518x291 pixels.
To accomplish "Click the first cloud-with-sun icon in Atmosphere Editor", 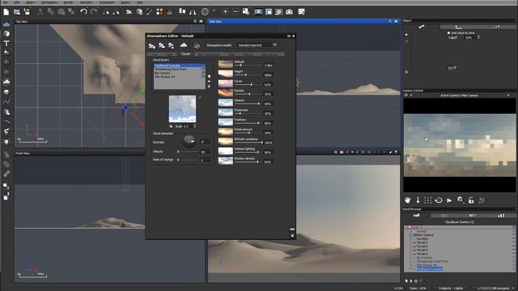I will click(151, 45).
